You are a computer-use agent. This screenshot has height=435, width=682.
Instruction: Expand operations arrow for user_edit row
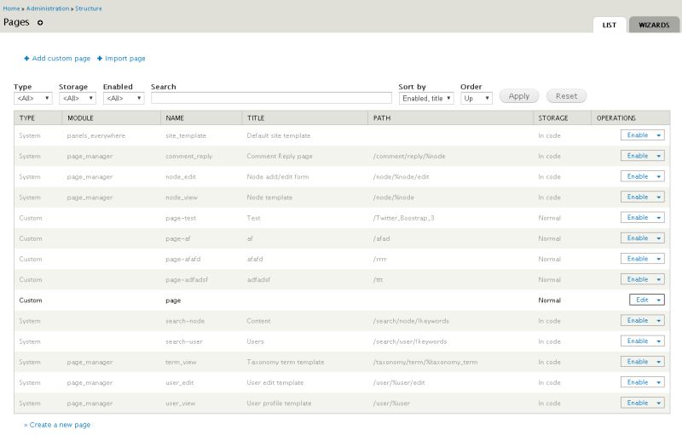coord(658,382)
